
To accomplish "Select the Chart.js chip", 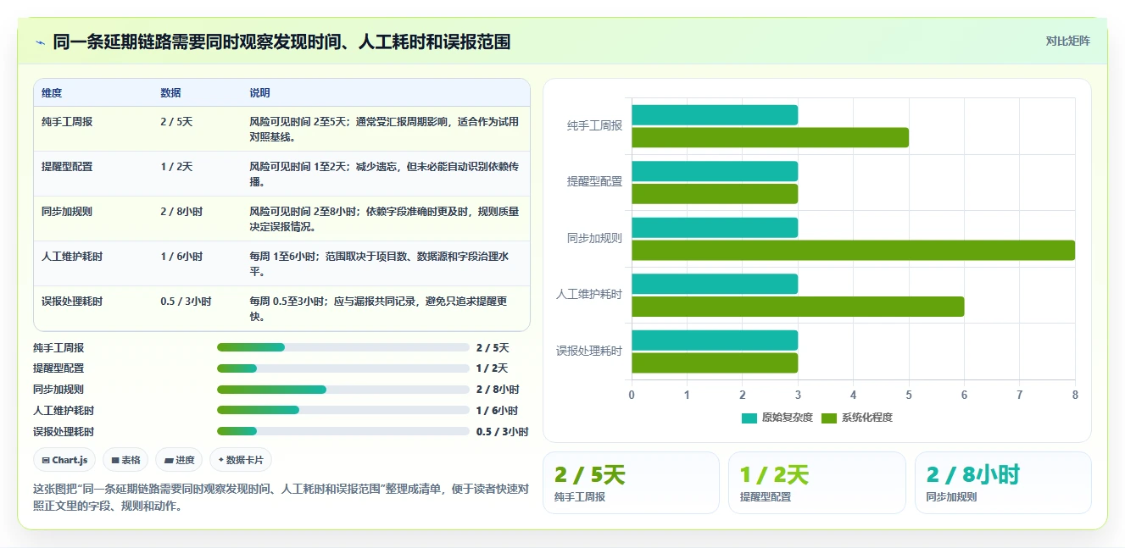I will coord(64,460).
